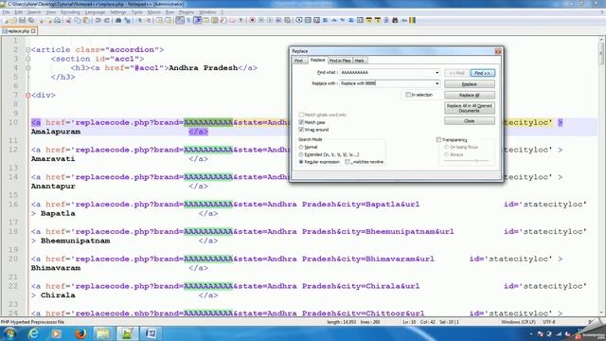The width and height of the screenshot is (606, 341).
Task: Toggle the Word Wrap toolbar icon
Action: (180, 20)
